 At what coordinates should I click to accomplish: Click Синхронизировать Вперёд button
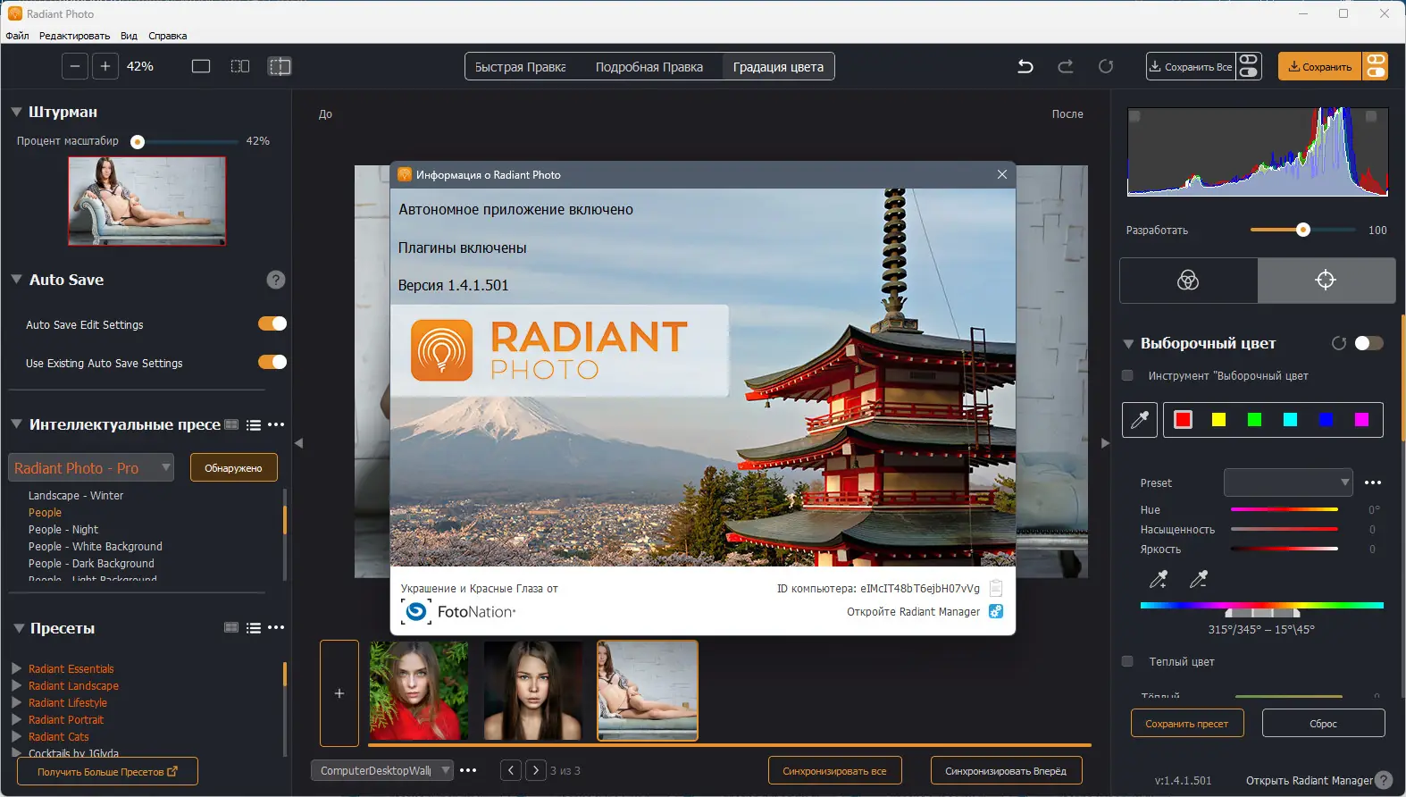coord(1006,770)
